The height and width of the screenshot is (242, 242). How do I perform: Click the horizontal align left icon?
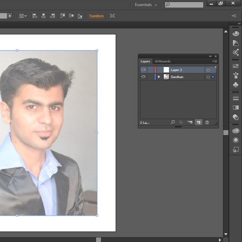(x=35, y=16)
